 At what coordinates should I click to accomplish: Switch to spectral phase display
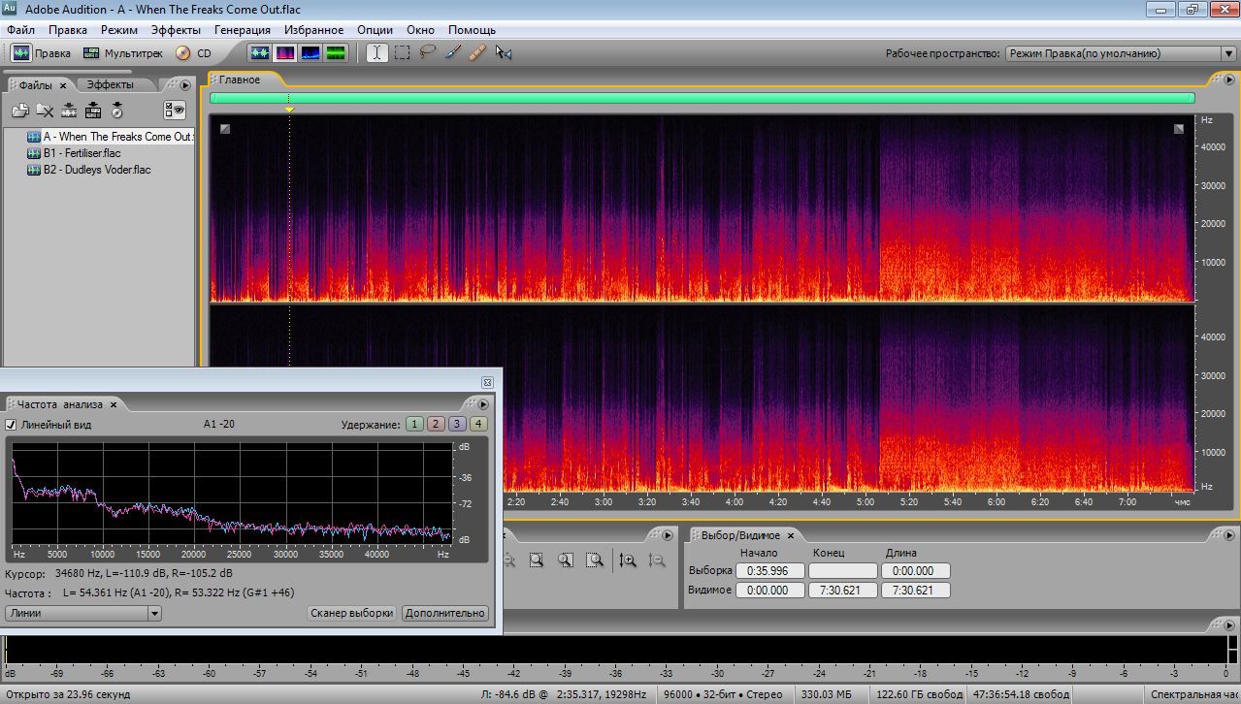[336, 53]
